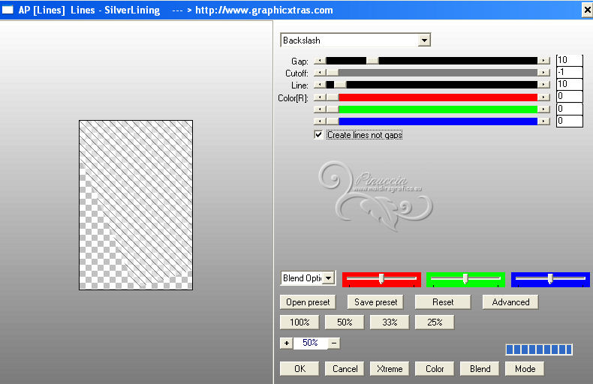Click the red blend slider handle

(381, 279)
